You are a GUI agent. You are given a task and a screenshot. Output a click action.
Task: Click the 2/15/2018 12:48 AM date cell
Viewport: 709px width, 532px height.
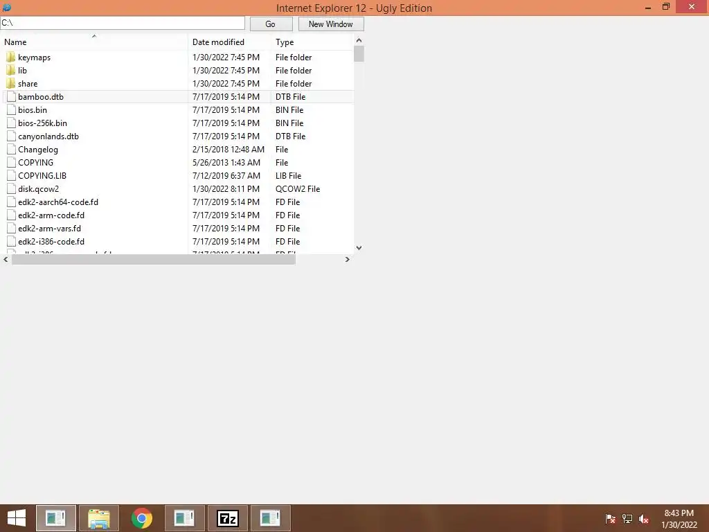(x=228, y=150)
